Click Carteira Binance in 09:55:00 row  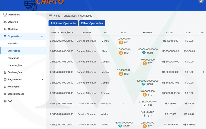87,104
